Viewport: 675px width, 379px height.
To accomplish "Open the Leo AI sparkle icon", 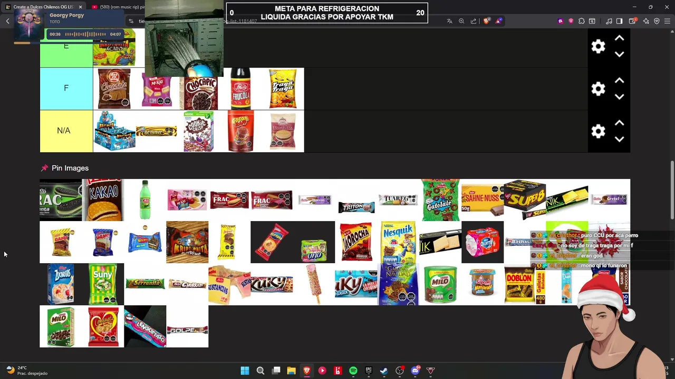I will [646, 21].
